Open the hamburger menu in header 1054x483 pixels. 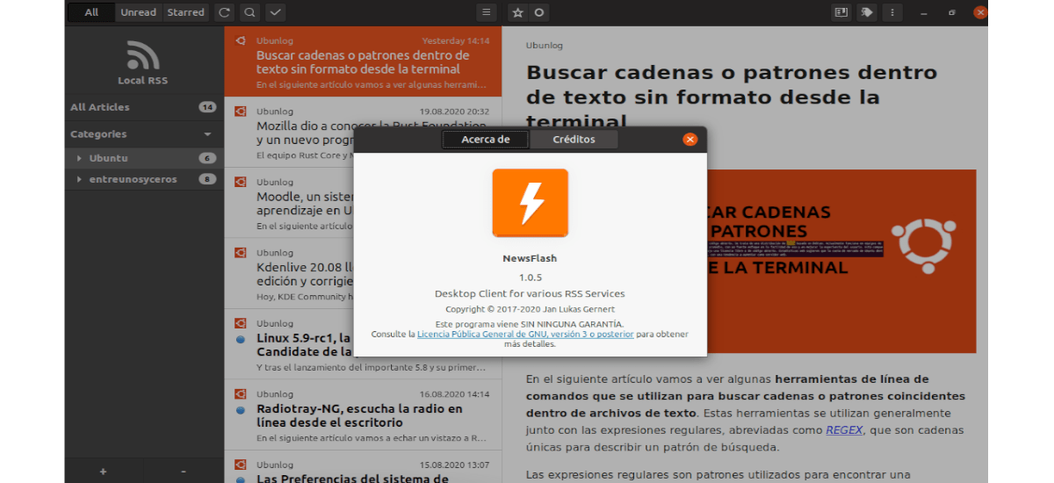(486, 12)
